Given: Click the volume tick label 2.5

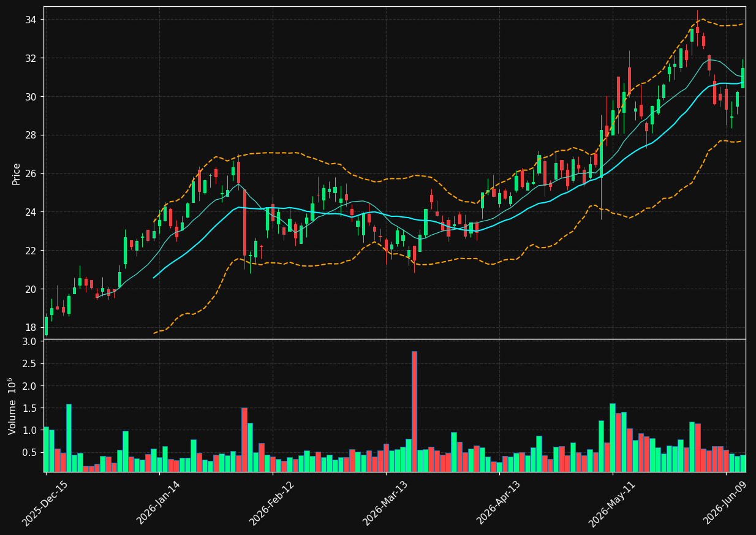Looking at the screenshot, I should [29, 364].
